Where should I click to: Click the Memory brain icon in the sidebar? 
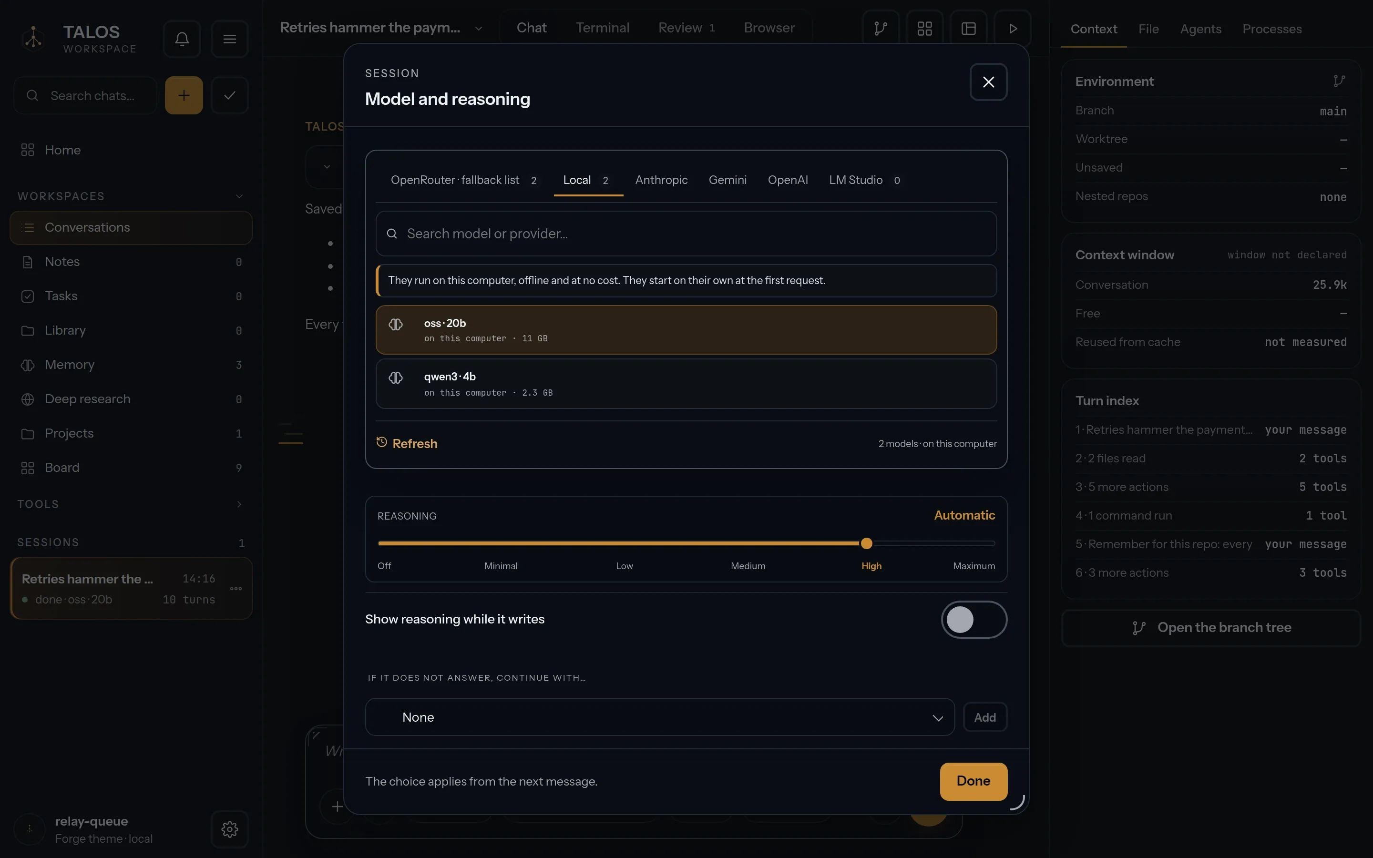coord(27,365)
